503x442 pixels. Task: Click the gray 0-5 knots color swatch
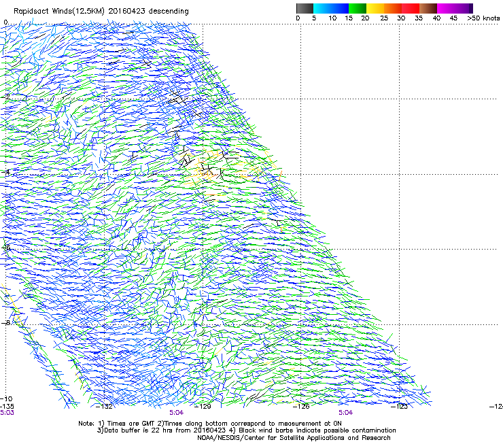(x=305, y=8)
